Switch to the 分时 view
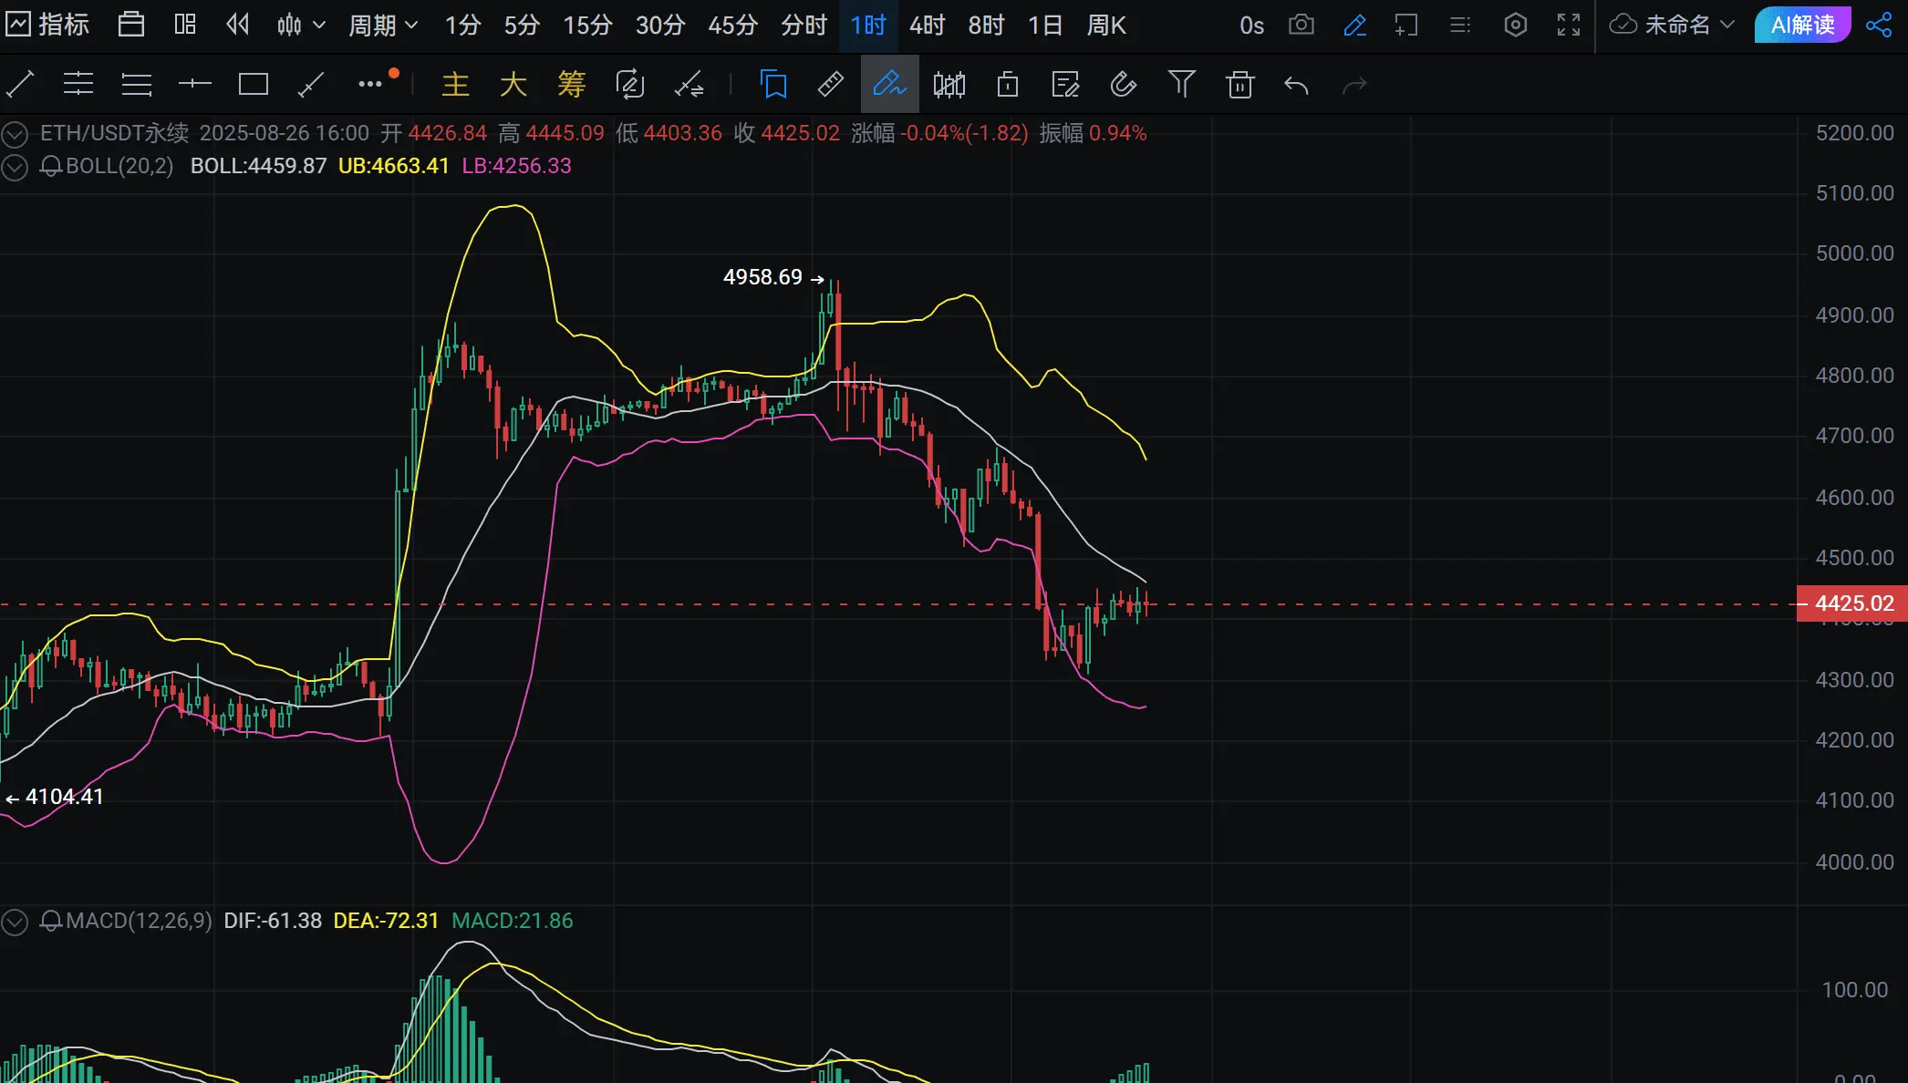The image size is (1908, 1083). (x=804, y=25)
